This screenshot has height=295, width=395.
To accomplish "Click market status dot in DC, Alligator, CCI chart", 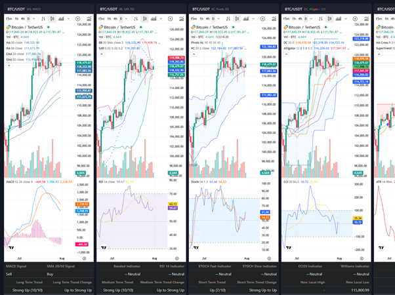I will [325, 27].
